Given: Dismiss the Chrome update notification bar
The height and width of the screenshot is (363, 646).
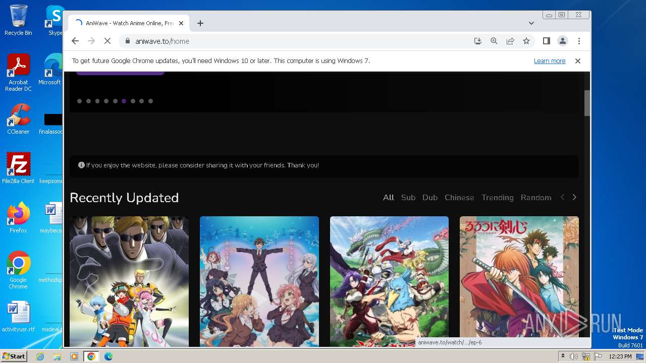Looking at the screenshot, I should pos(578,61).
